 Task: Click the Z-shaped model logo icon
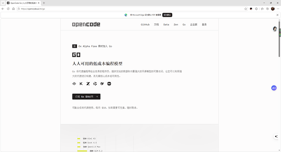point(88,84)
